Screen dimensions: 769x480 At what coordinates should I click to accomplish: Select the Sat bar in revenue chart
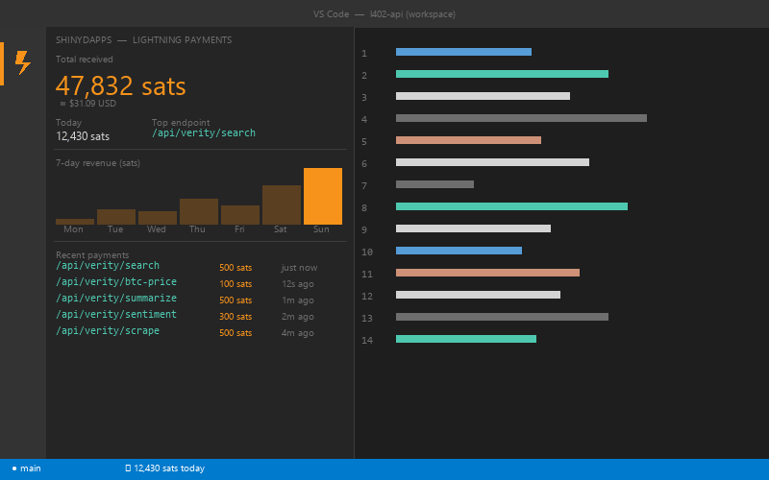(282, 204)
